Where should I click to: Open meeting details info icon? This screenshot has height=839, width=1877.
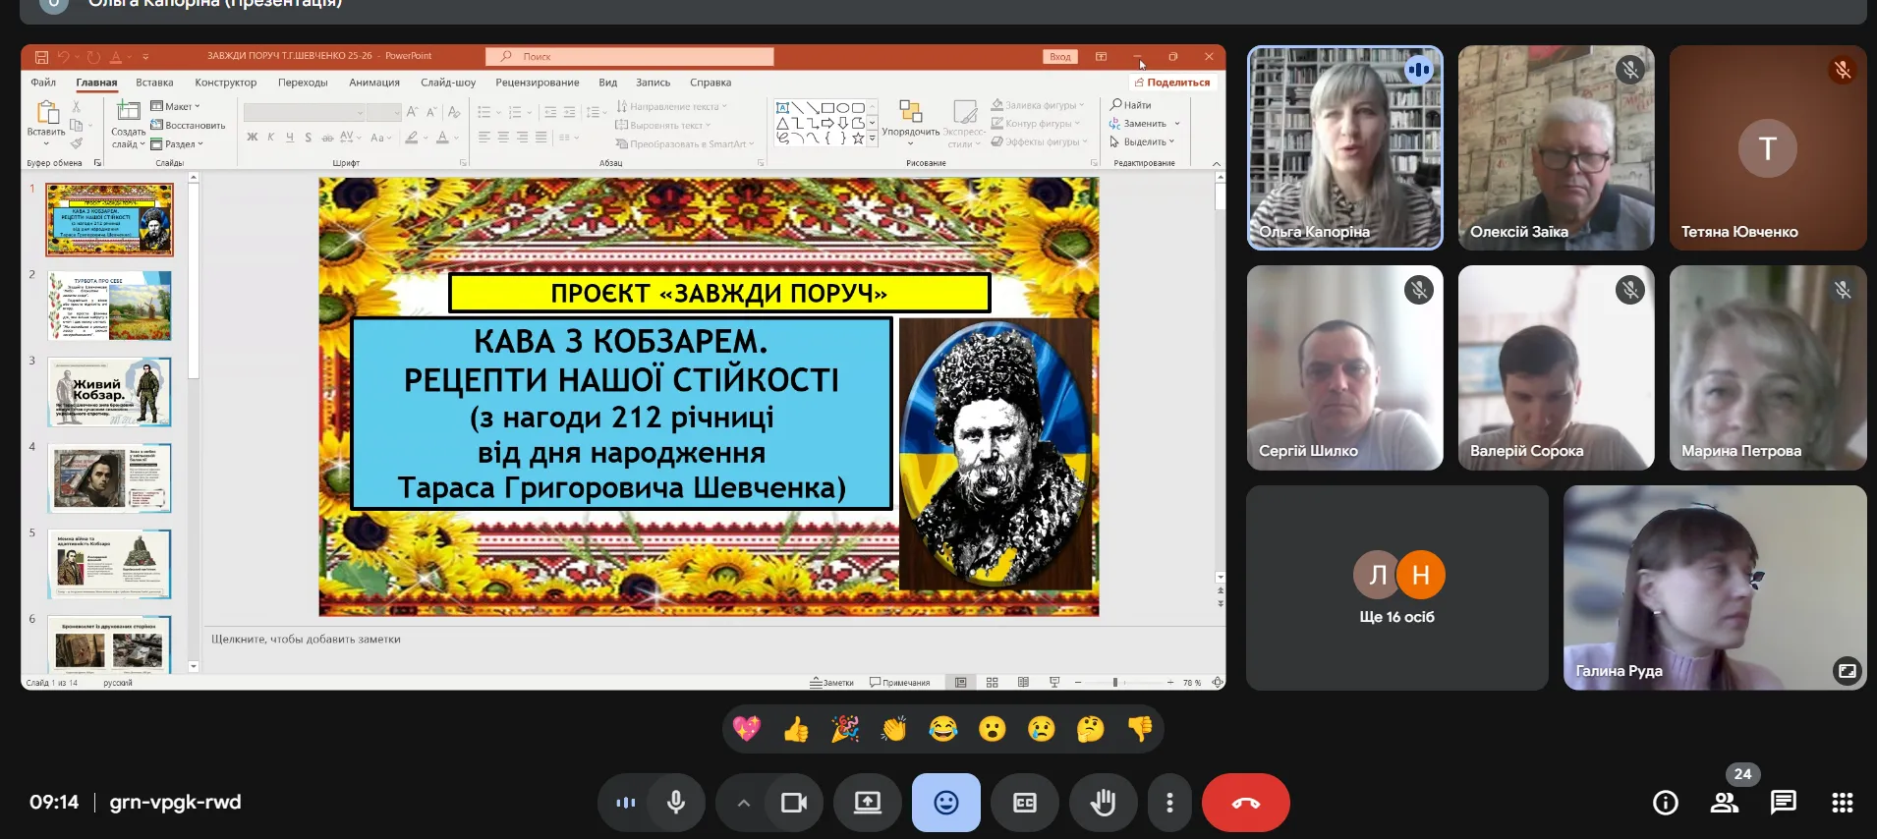(x=1666, y=803)
